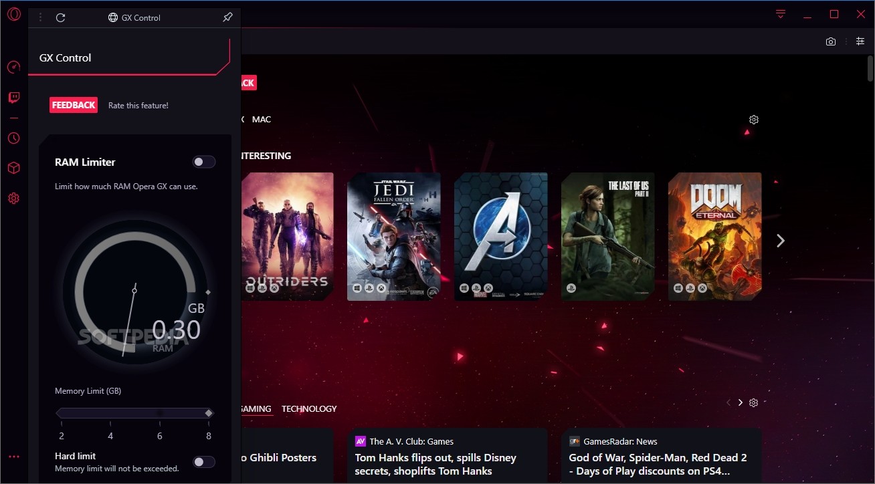Go to previous news page arrow
This screenshot has height=484, width=875.
click(728, 402)
